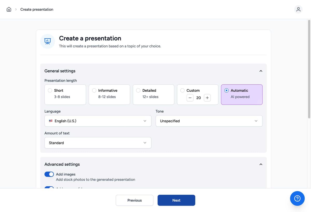Click the 'Tone' field label
This screenshot has width=311, height=212.
click(x=160, y=111)
